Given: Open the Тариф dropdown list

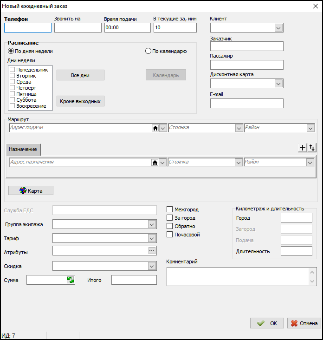Looking at the screenshot, I should pos(152,238).
